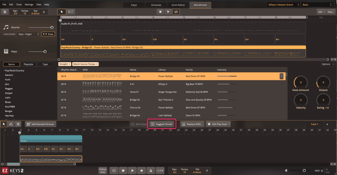Image resolution: width=337 pixels, height=175 pixels.
Task: Toggle Follow Host button
Action: click(103, 170)
